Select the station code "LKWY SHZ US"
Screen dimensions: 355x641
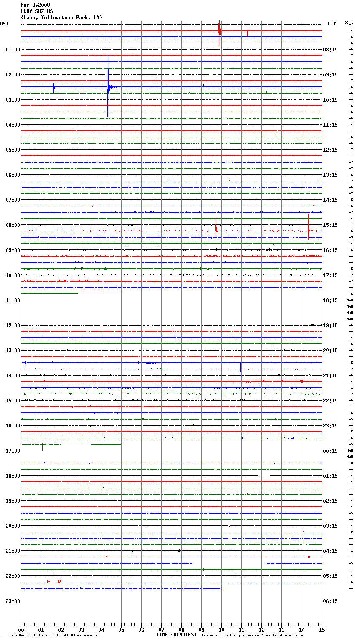37,11
